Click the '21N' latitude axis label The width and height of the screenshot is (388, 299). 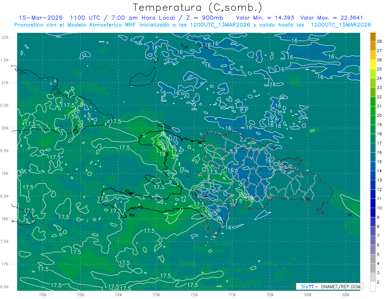5,83
